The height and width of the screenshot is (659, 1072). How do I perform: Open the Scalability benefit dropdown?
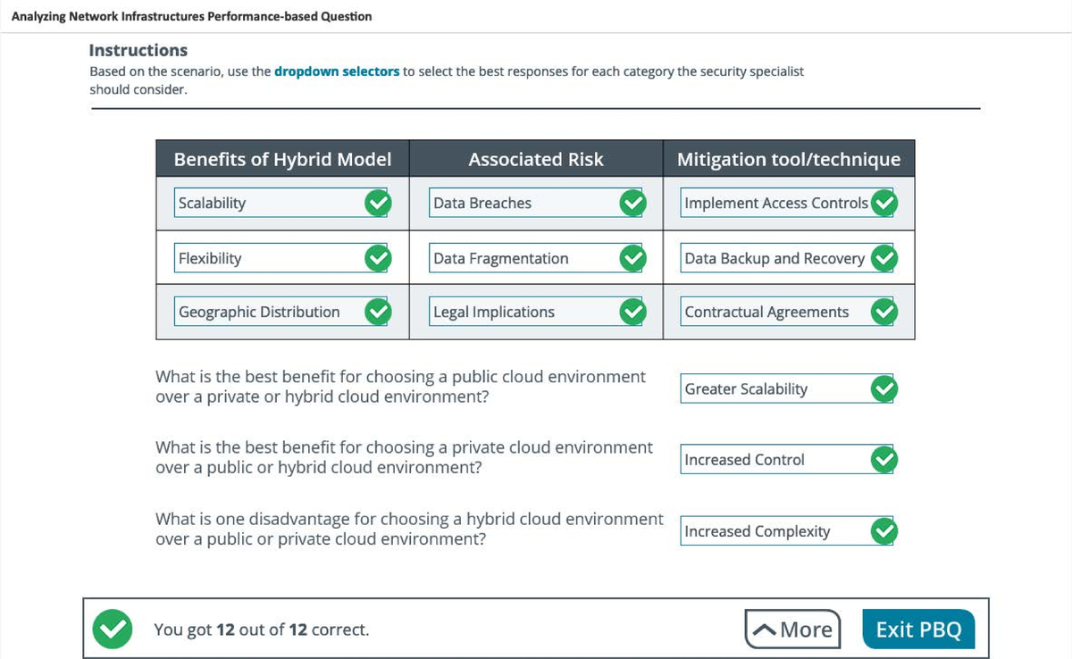[268, 203]
